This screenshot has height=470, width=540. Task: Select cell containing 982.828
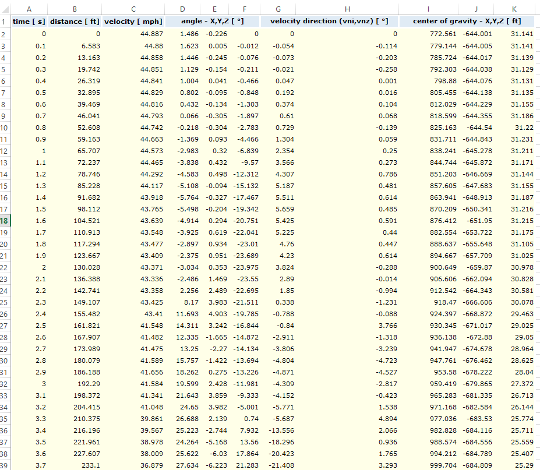tap(428, 431)
